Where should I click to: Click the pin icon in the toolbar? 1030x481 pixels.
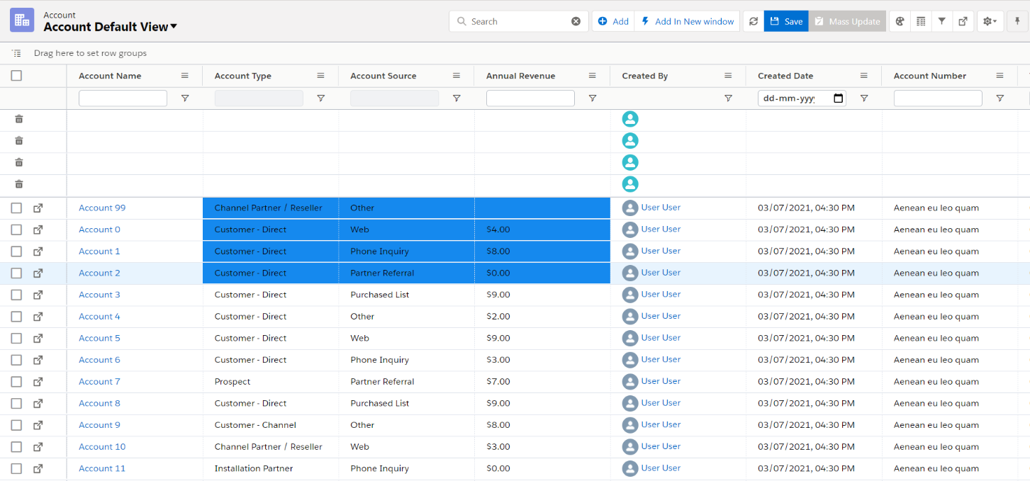1017,21
